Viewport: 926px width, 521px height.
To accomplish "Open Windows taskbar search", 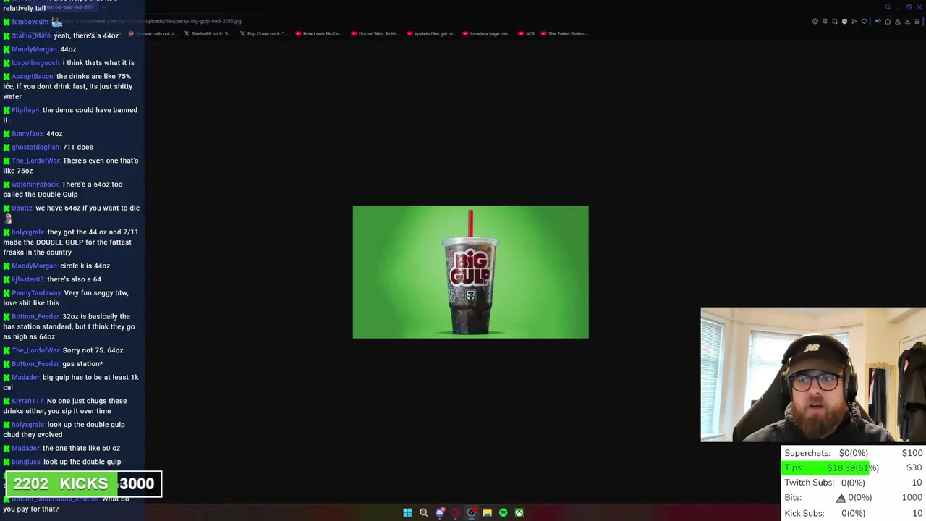I will click(424, 512).
